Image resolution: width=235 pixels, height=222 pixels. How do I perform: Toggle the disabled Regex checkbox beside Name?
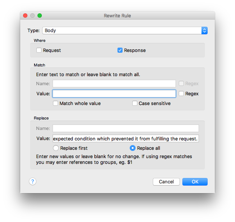coord(181,83)
